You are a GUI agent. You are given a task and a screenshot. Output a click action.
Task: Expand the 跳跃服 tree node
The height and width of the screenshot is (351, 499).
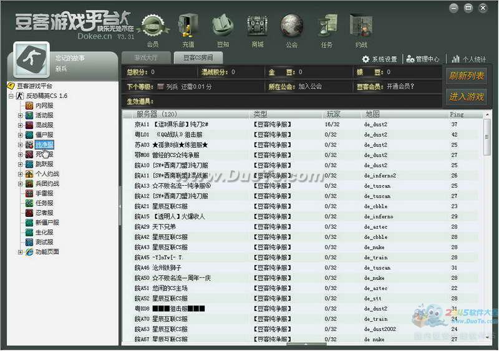20,164
